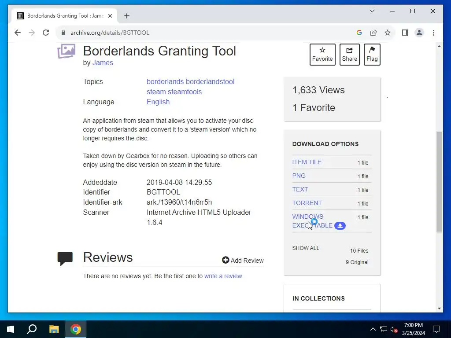The image size is (451, 338).
Task: Click the scrollbar up arrow
Action: (439, 46)
